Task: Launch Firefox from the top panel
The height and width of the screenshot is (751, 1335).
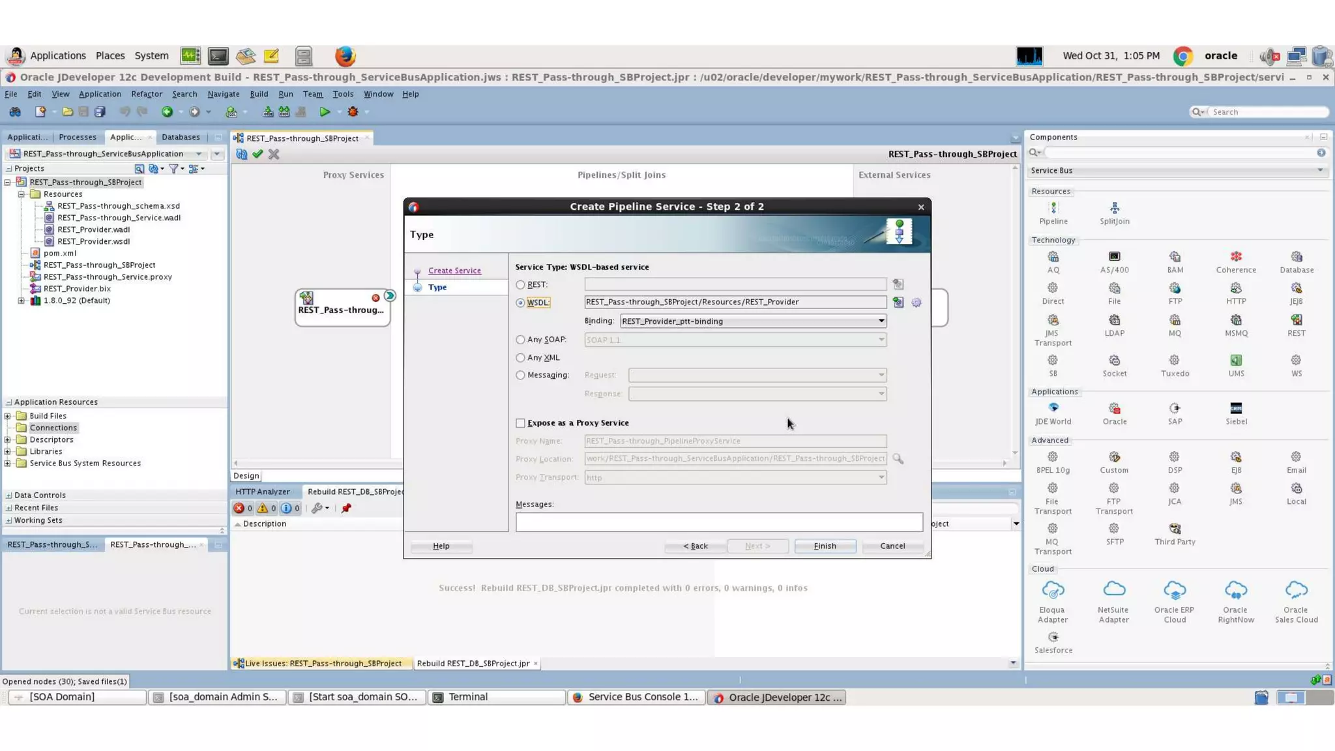Action: pos(345,56)
